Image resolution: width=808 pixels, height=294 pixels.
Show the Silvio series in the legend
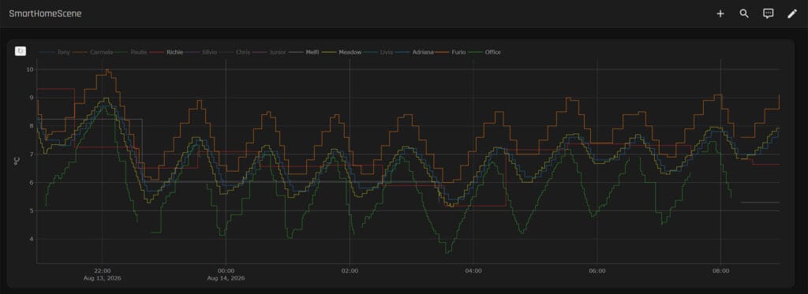[x=201, y=52]
